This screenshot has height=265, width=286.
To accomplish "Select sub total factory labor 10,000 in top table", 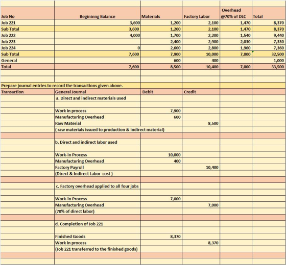I will tap(201, 54).
